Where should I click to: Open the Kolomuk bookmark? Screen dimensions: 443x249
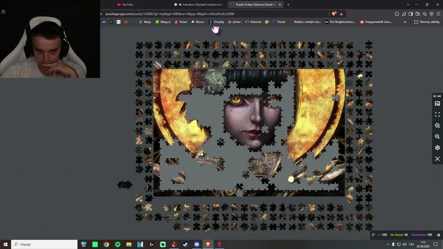coord(253,22)
